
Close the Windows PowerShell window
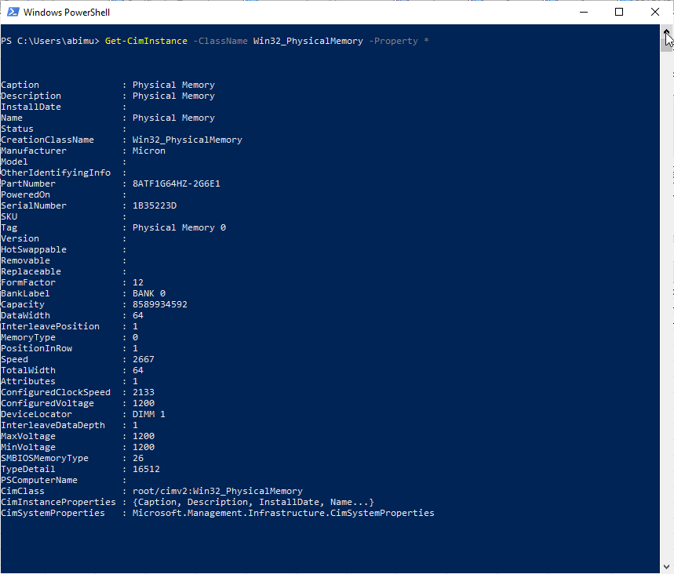(655, 12)
